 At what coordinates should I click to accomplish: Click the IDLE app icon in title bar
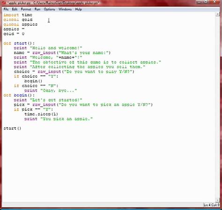tap(4, 3)
